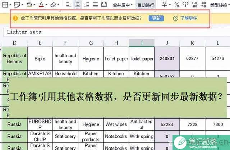230x150 pixels.
Task: Expand the font color dropdown arrow
Action: tap(46, 5)
